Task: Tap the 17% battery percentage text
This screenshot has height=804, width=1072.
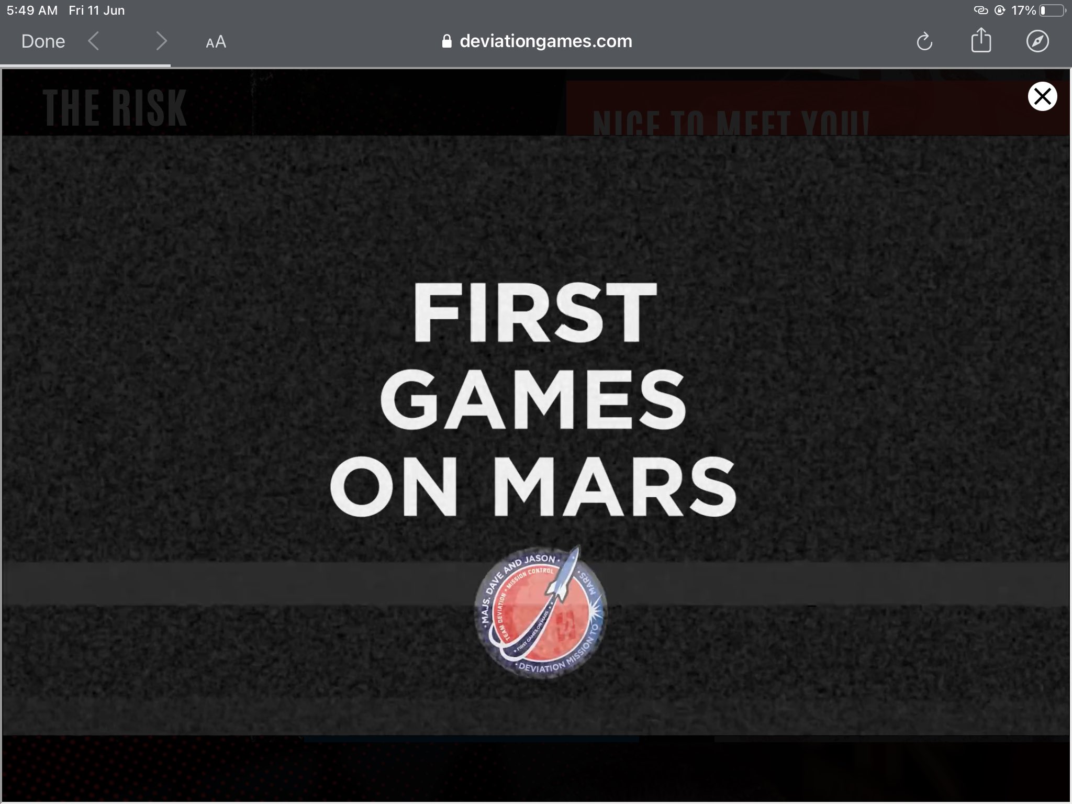Action: (x=1023, y=10)
